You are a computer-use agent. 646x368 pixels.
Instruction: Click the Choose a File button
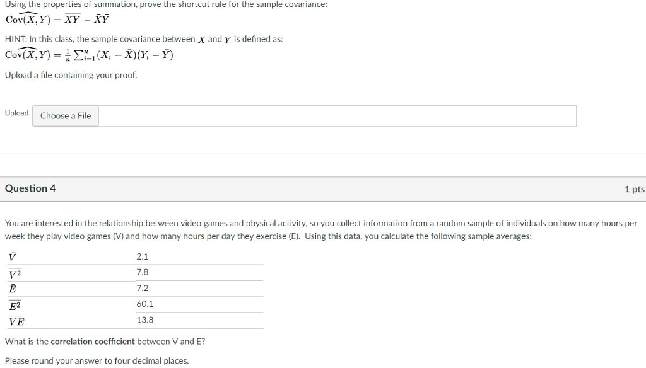pos(65,116)
